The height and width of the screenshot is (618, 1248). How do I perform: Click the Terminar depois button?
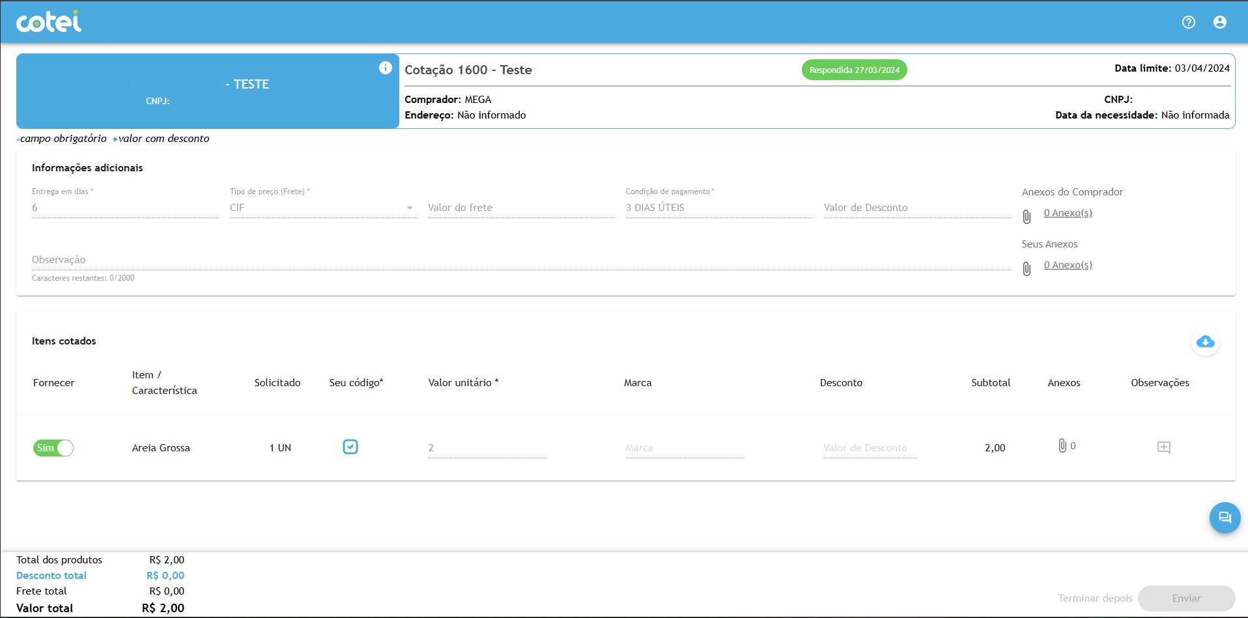point(1095,598)
